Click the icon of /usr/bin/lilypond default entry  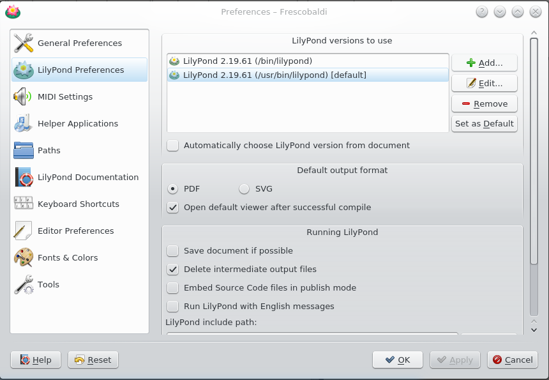pos(174,75)
